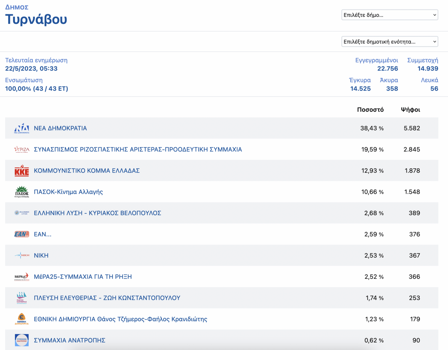Click the 5.582 votes cell
448x350 pixels.
(x=412, y=128)
